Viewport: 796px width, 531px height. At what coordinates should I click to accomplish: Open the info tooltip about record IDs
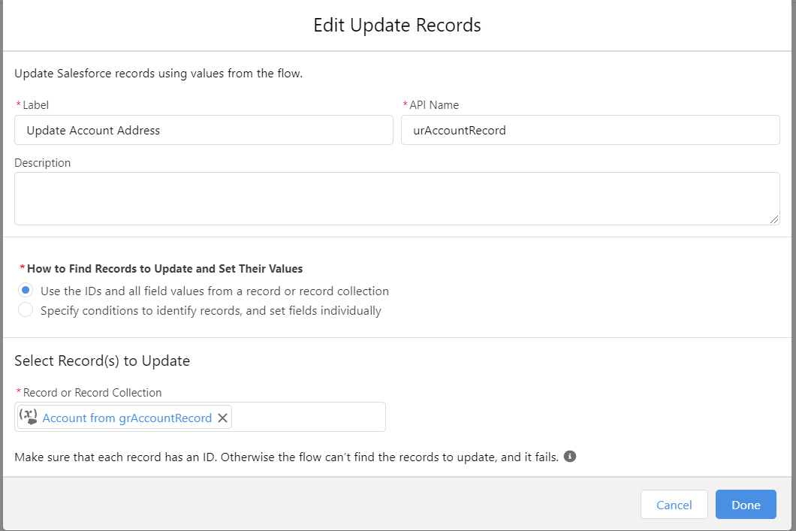tap(569, 456)
